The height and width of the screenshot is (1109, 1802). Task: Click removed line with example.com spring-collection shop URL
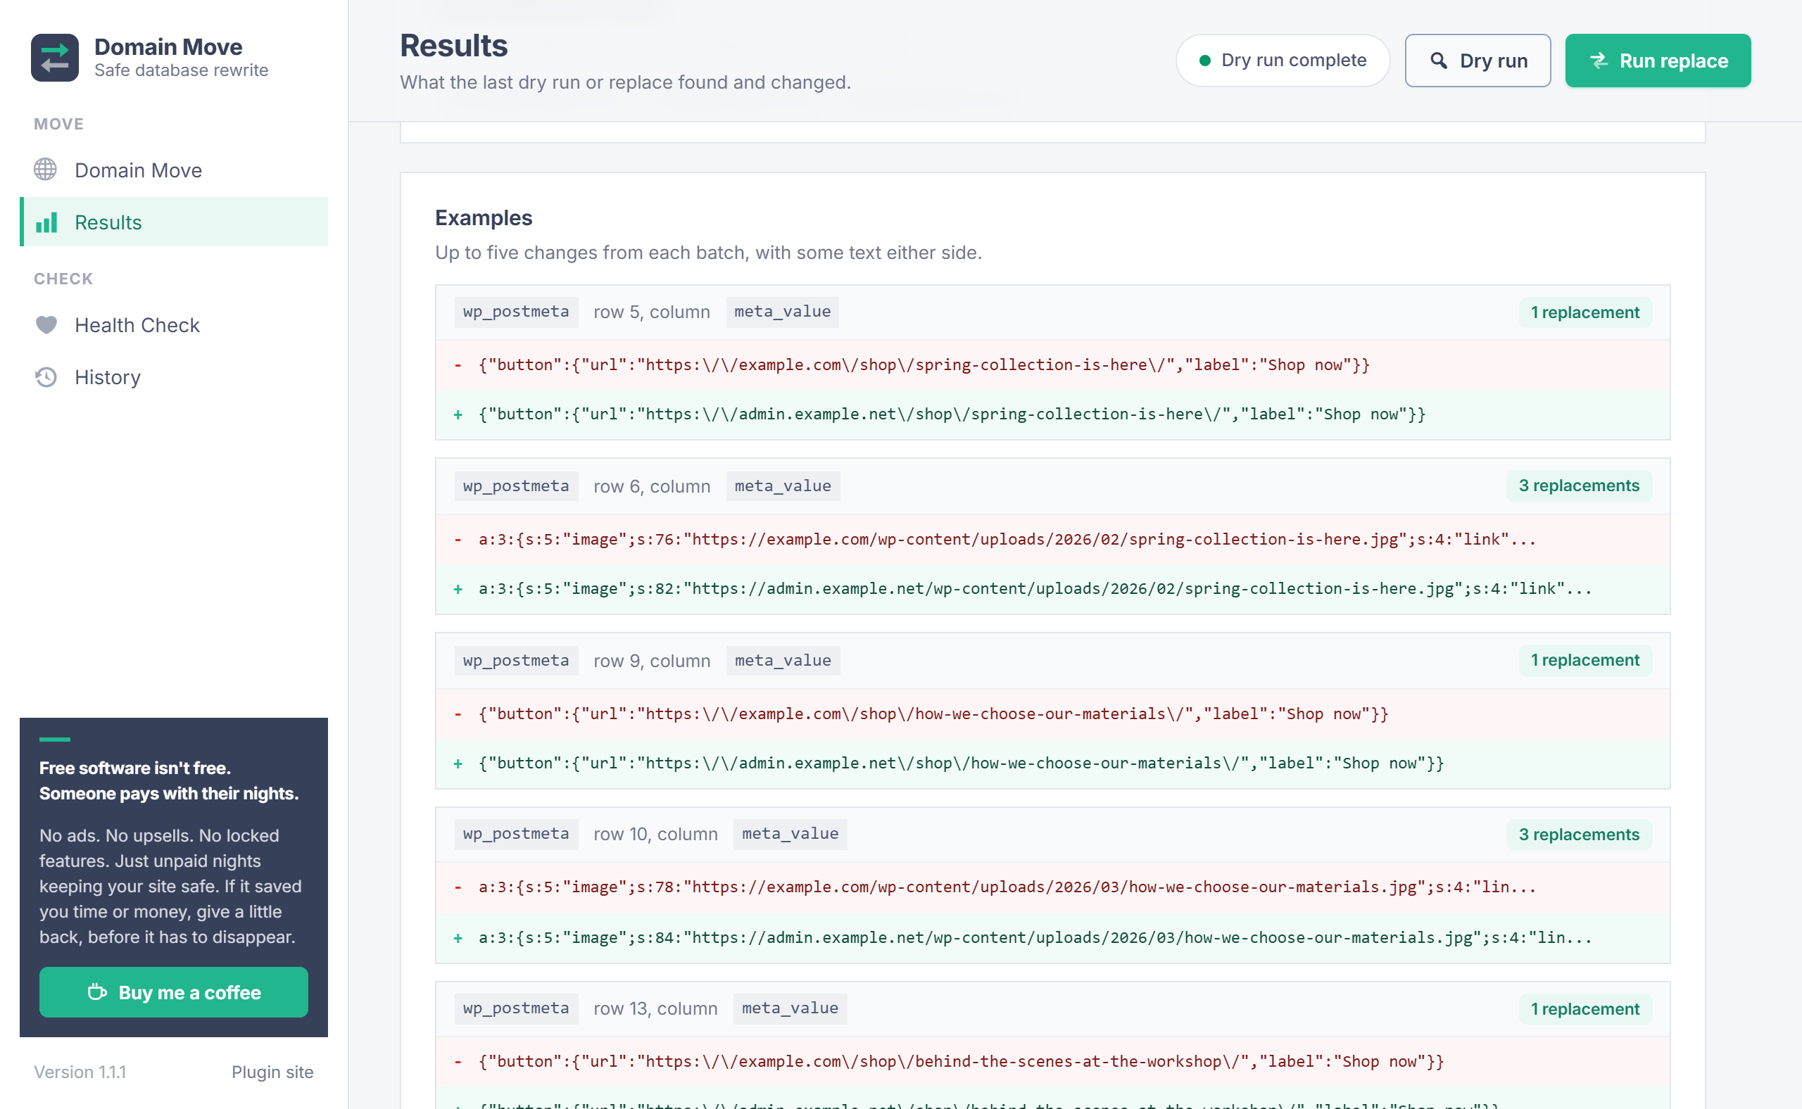pos(1052,365)
